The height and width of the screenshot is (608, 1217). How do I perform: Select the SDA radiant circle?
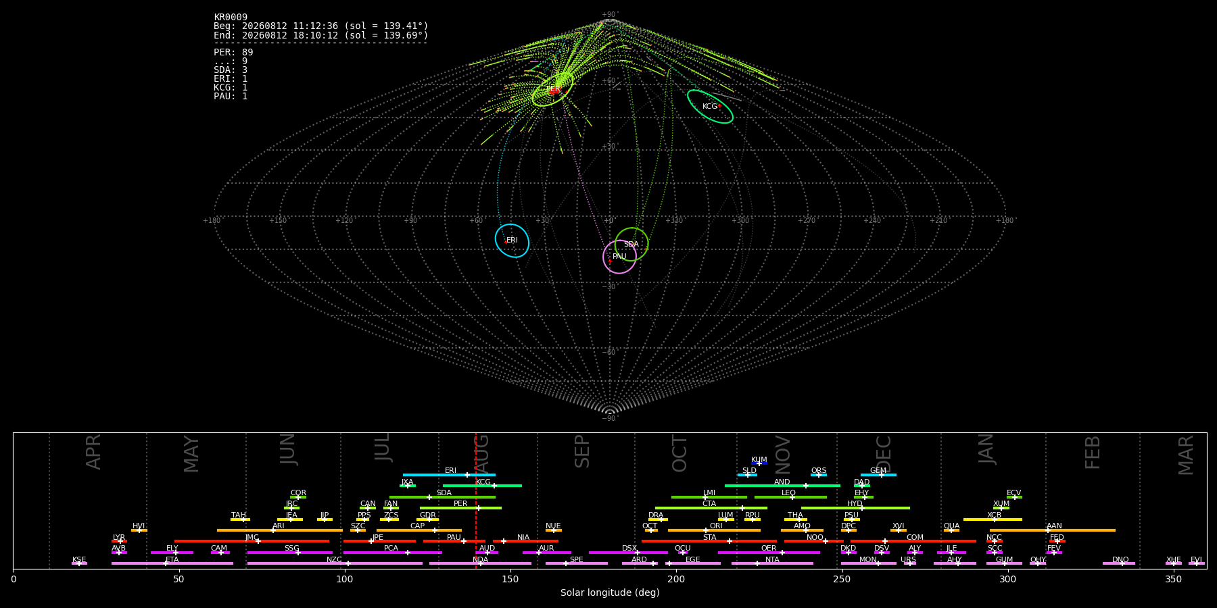tap(631, 244)
